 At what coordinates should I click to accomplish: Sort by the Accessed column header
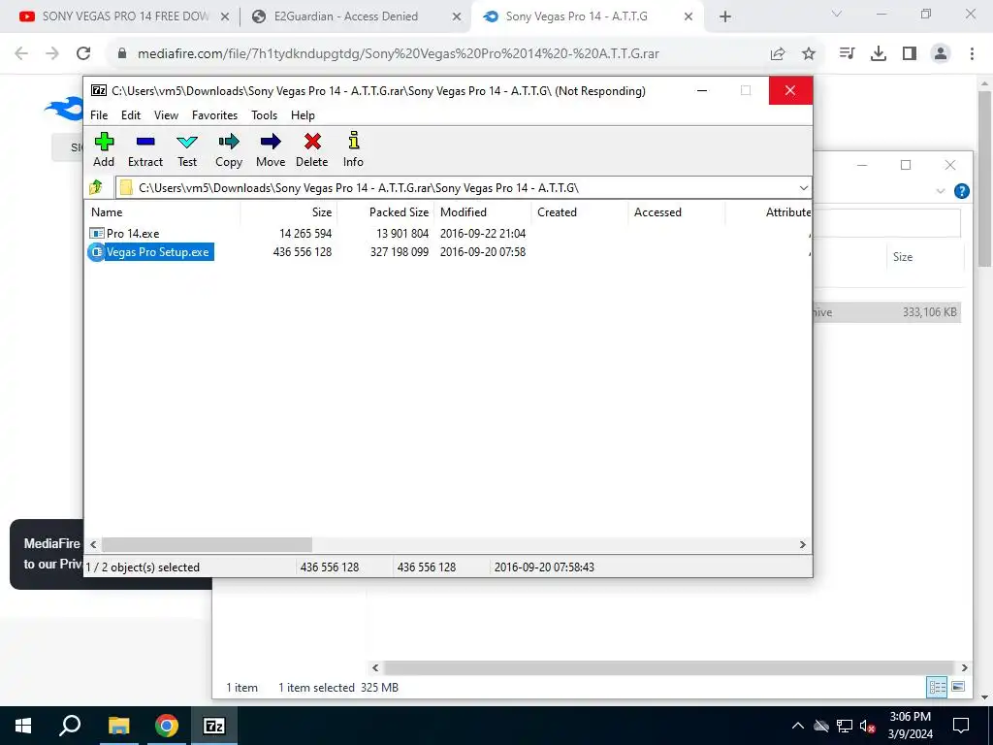[x=676, y=212]
